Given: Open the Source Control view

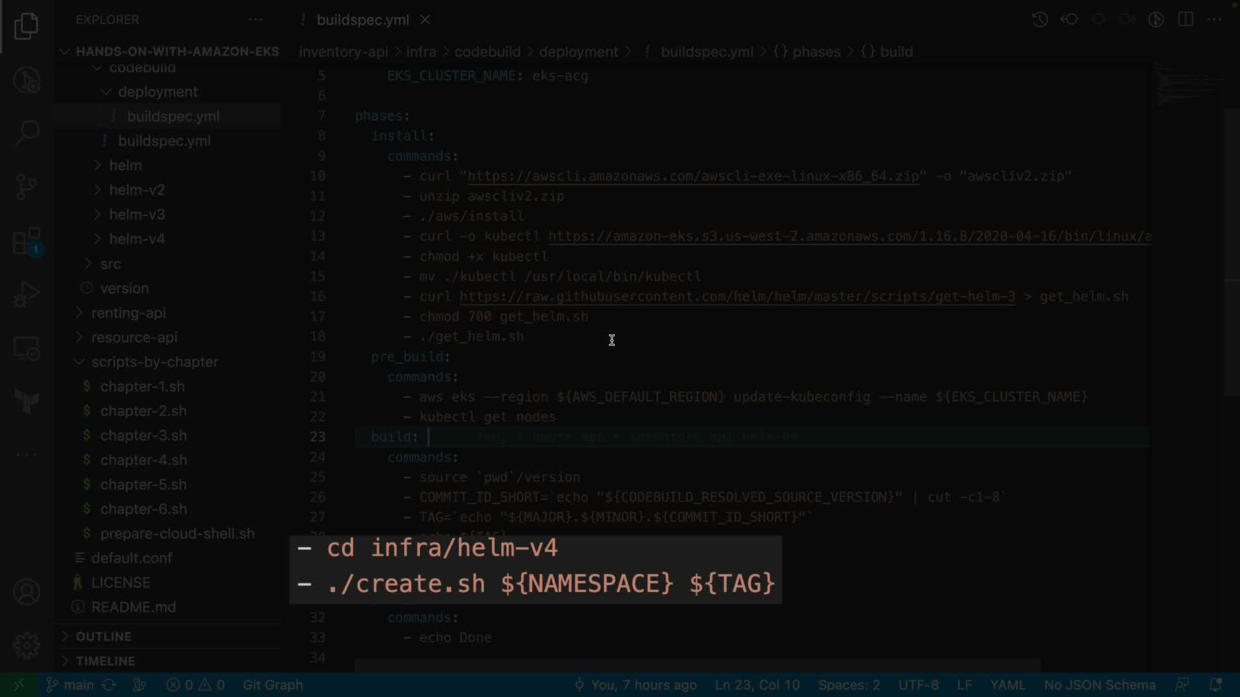Looking at the screenshot, I should point(26,187).
